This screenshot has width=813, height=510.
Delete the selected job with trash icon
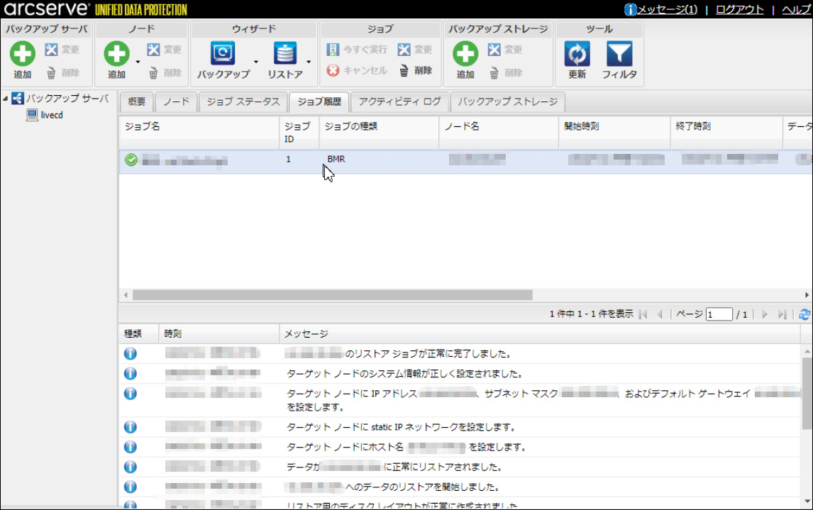pyautogui.click(x=404, y=70)
